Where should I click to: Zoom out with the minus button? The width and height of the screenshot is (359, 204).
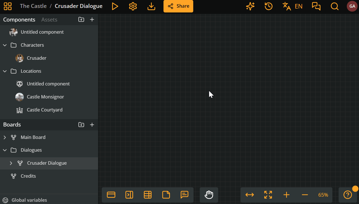point(305,195)
